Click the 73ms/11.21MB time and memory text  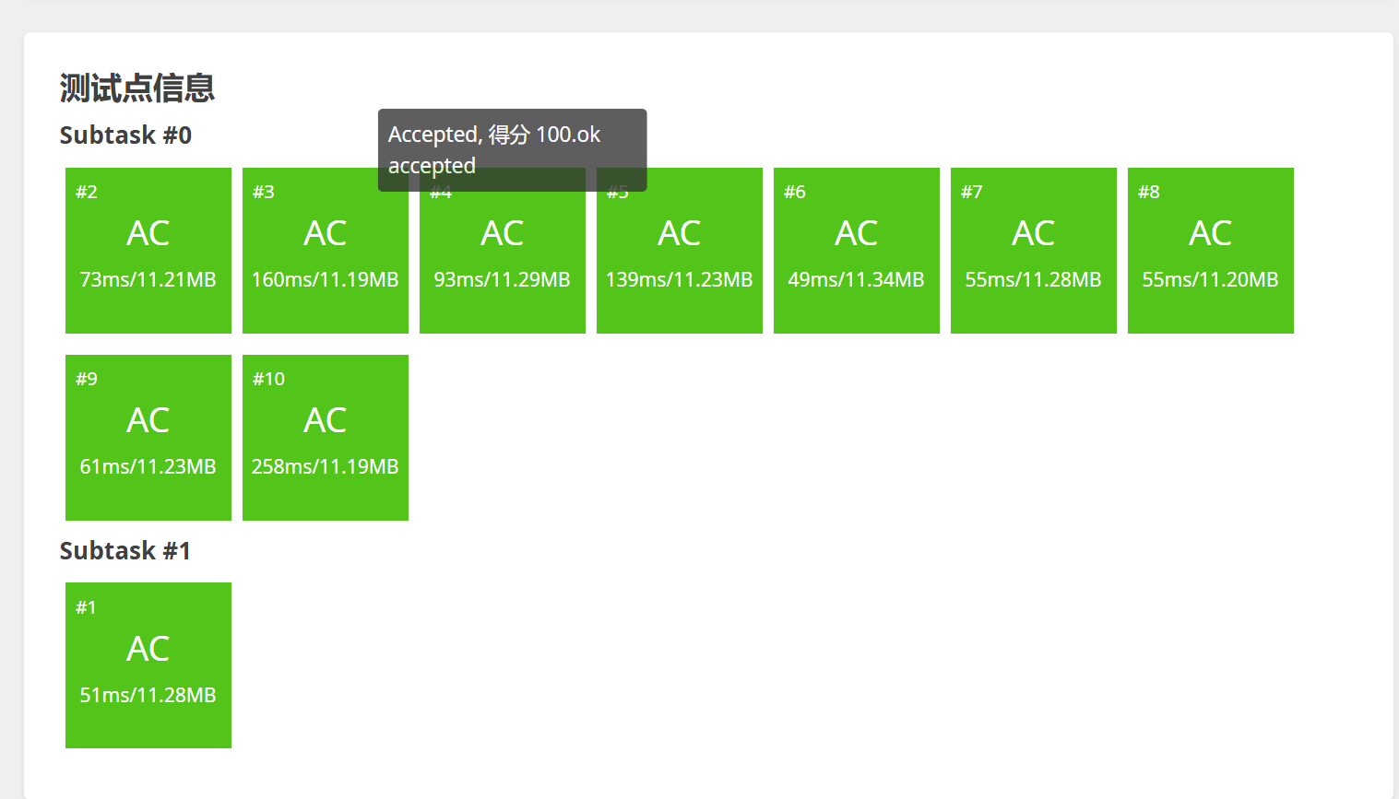tap(148, 280)
